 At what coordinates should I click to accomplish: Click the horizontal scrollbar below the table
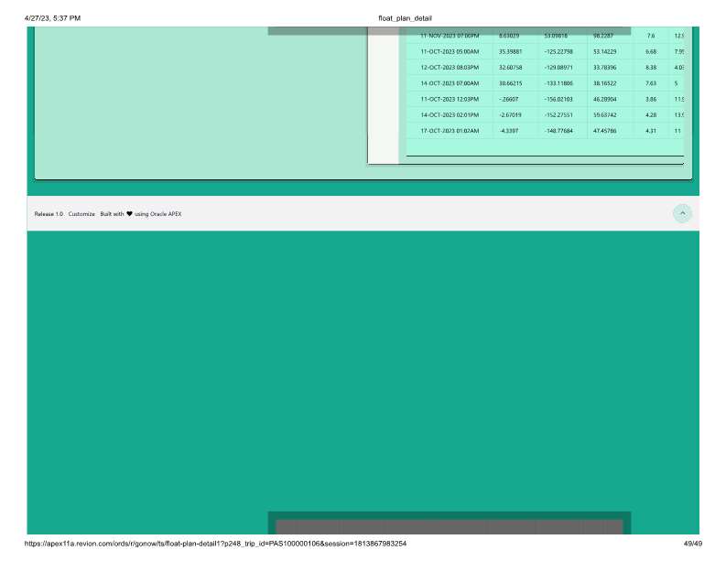(545, 161)
